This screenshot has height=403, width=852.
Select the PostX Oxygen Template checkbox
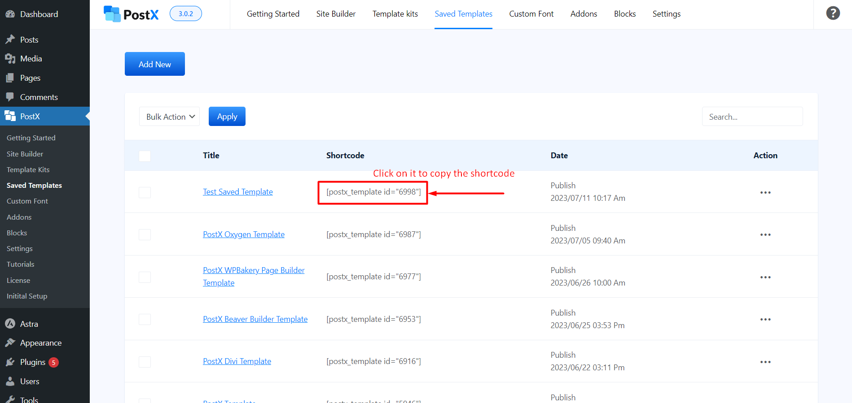(x=145, y=234)
